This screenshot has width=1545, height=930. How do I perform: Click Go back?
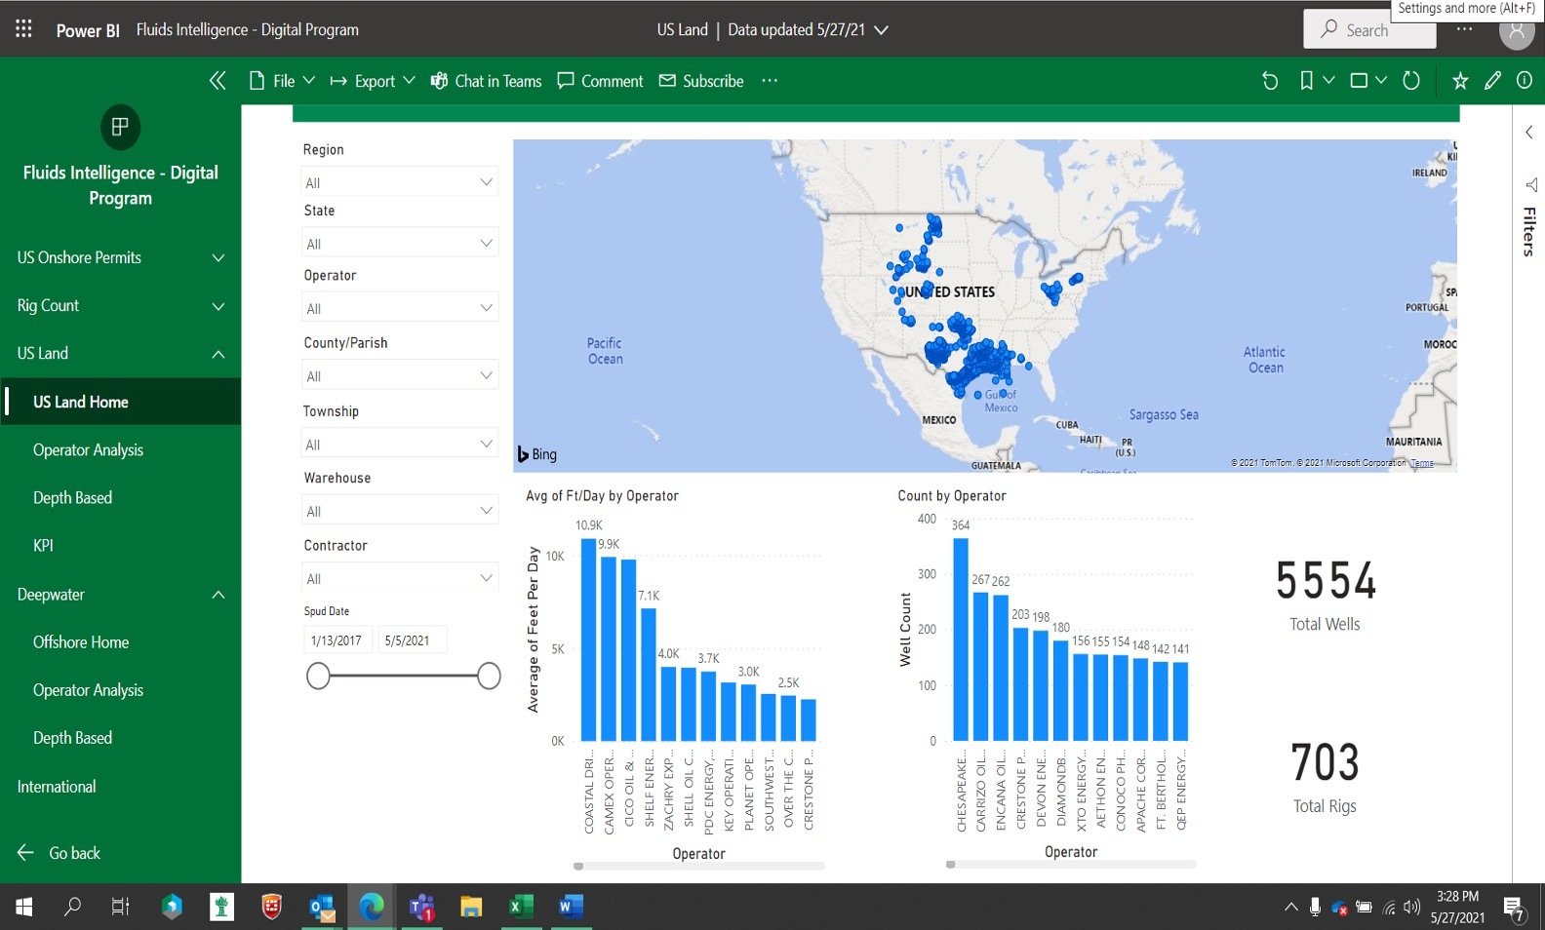click(59, 853)
